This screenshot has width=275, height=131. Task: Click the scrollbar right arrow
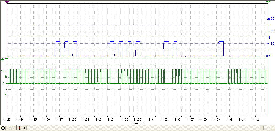click(273, 128)
